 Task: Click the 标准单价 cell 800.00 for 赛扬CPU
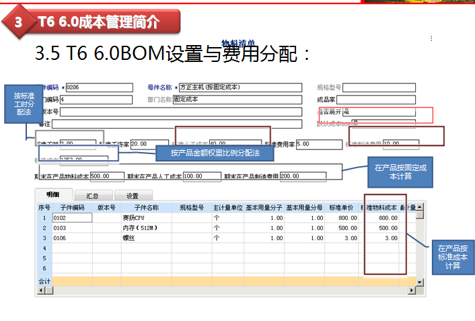[x=341, y=218]
